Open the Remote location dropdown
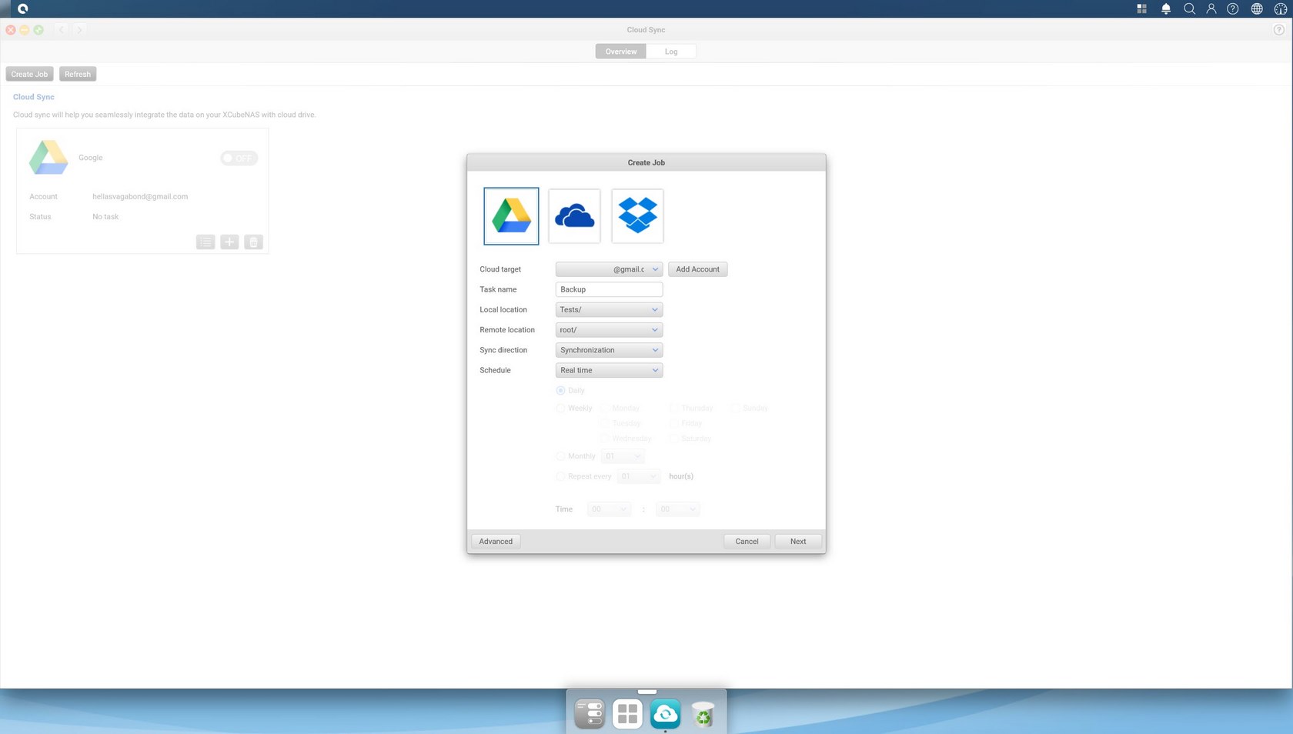The width and height of the screenshot is (1293, 734). click(609, 330)
